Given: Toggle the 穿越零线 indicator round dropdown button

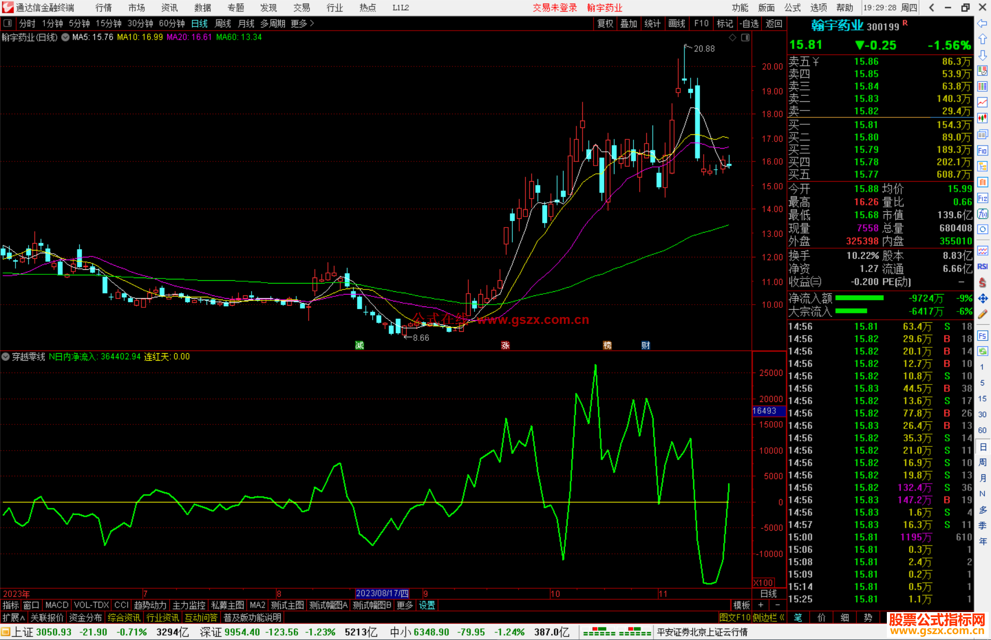Looking at the screenshot, I should [x=6, y=356].
